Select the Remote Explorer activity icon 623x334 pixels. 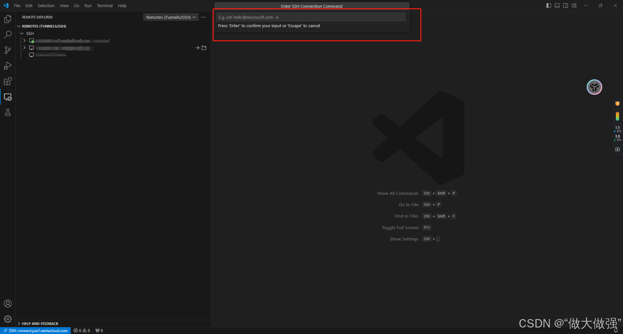(8, 97)
